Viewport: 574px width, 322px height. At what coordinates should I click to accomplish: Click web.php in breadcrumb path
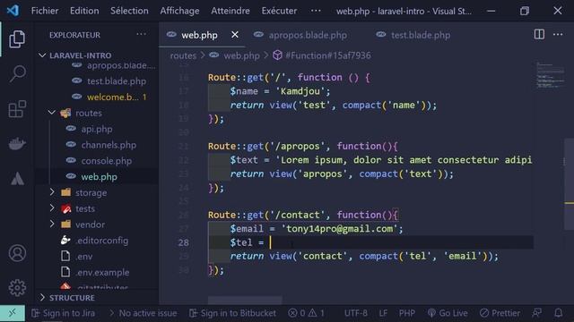coord(241,55)
